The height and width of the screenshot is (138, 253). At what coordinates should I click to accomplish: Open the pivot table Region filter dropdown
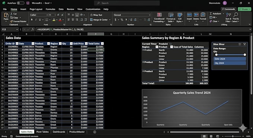pyautogui.click(x=157, y=47)
